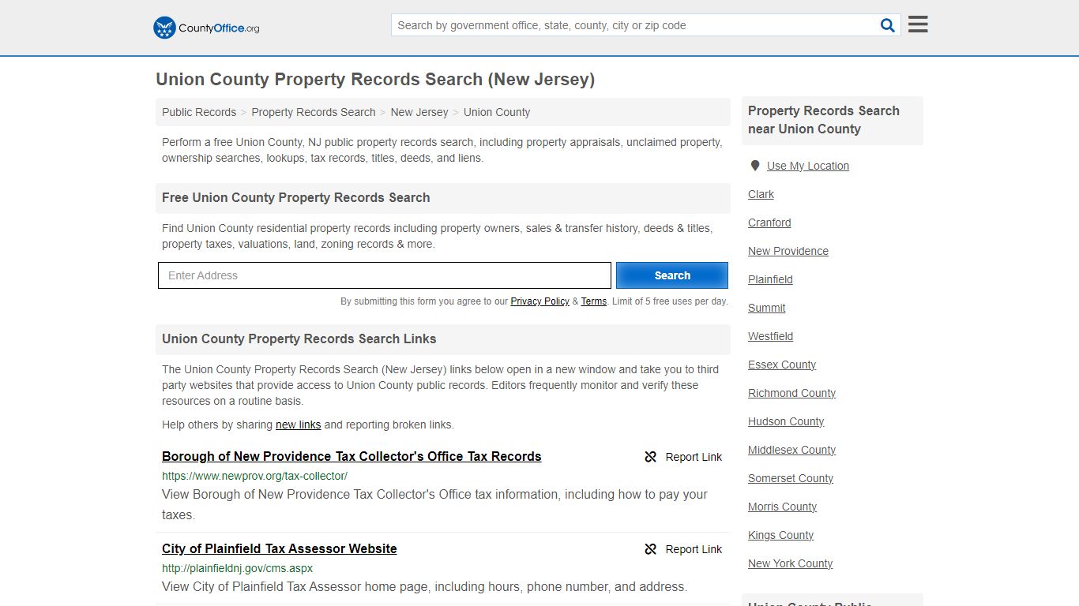Click the Union County Property Records Search page heading

(375, 80)
